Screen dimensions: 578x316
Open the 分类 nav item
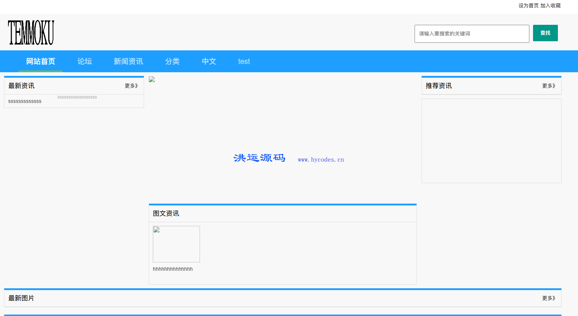pyautogui.click(x=172, y=61)
